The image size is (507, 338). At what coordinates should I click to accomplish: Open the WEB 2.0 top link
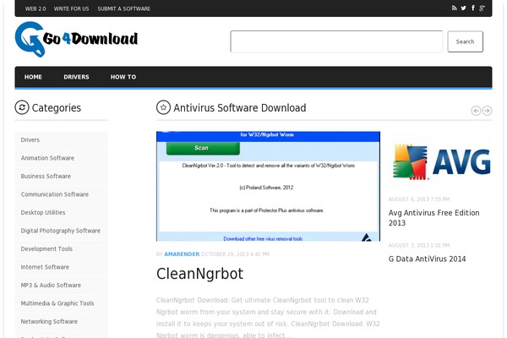point(35,8)
